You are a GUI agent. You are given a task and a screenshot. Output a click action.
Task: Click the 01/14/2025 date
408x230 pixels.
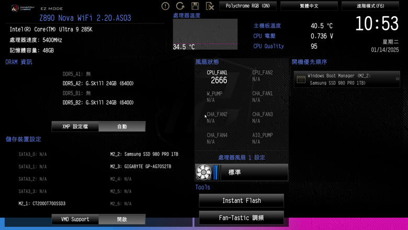click(385, 50)
